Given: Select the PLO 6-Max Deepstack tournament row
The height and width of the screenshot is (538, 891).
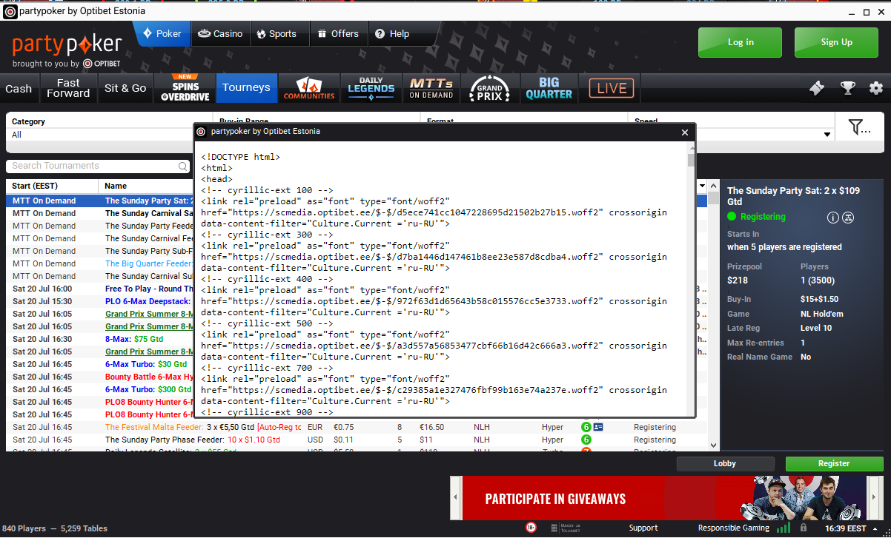Looking at the screenshot, I should click(101, 301).
